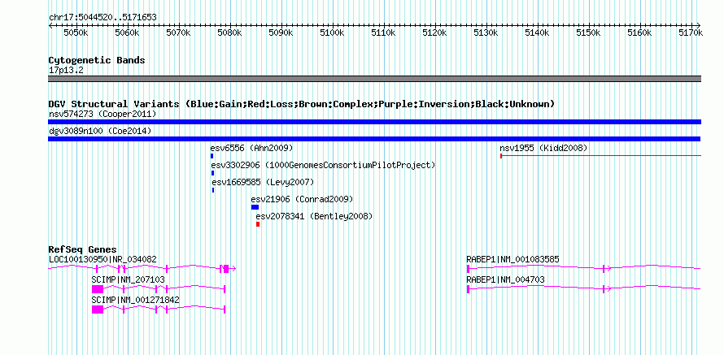Click the 5130k ruler tick label
Screen dimensions: 724x355
tap(486, 33)
